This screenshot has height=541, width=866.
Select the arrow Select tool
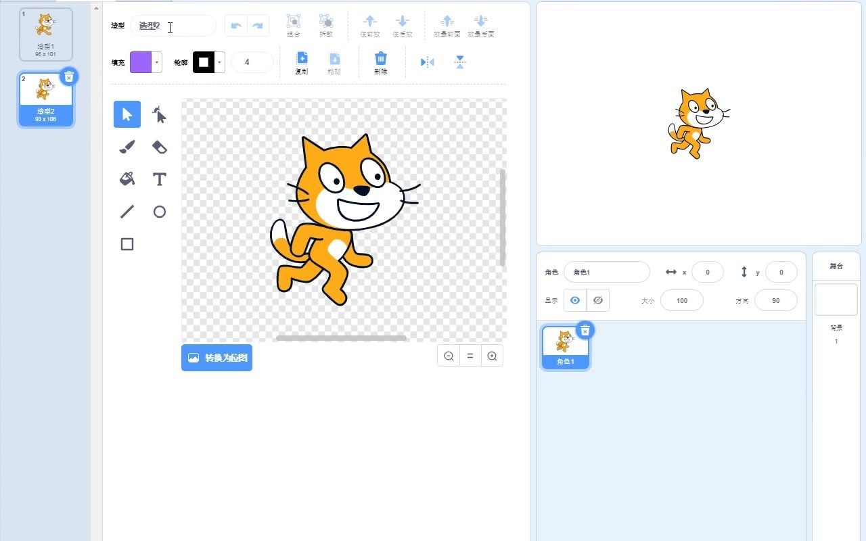click(x=127, y=114)
